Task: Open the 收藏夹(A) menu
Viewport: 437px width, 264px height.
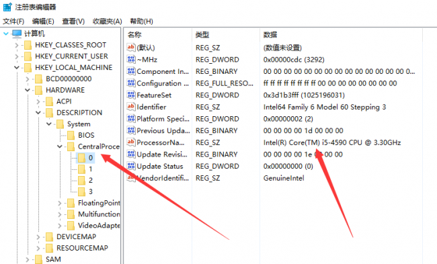Action: point(108,21)
